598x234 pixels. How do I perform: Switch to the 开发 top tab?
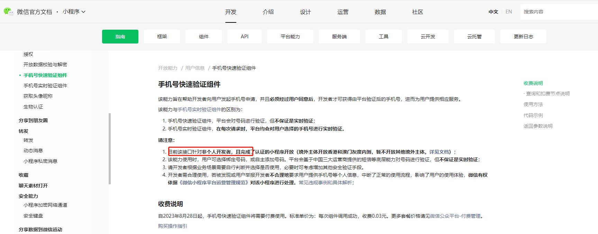click(231, 12)
